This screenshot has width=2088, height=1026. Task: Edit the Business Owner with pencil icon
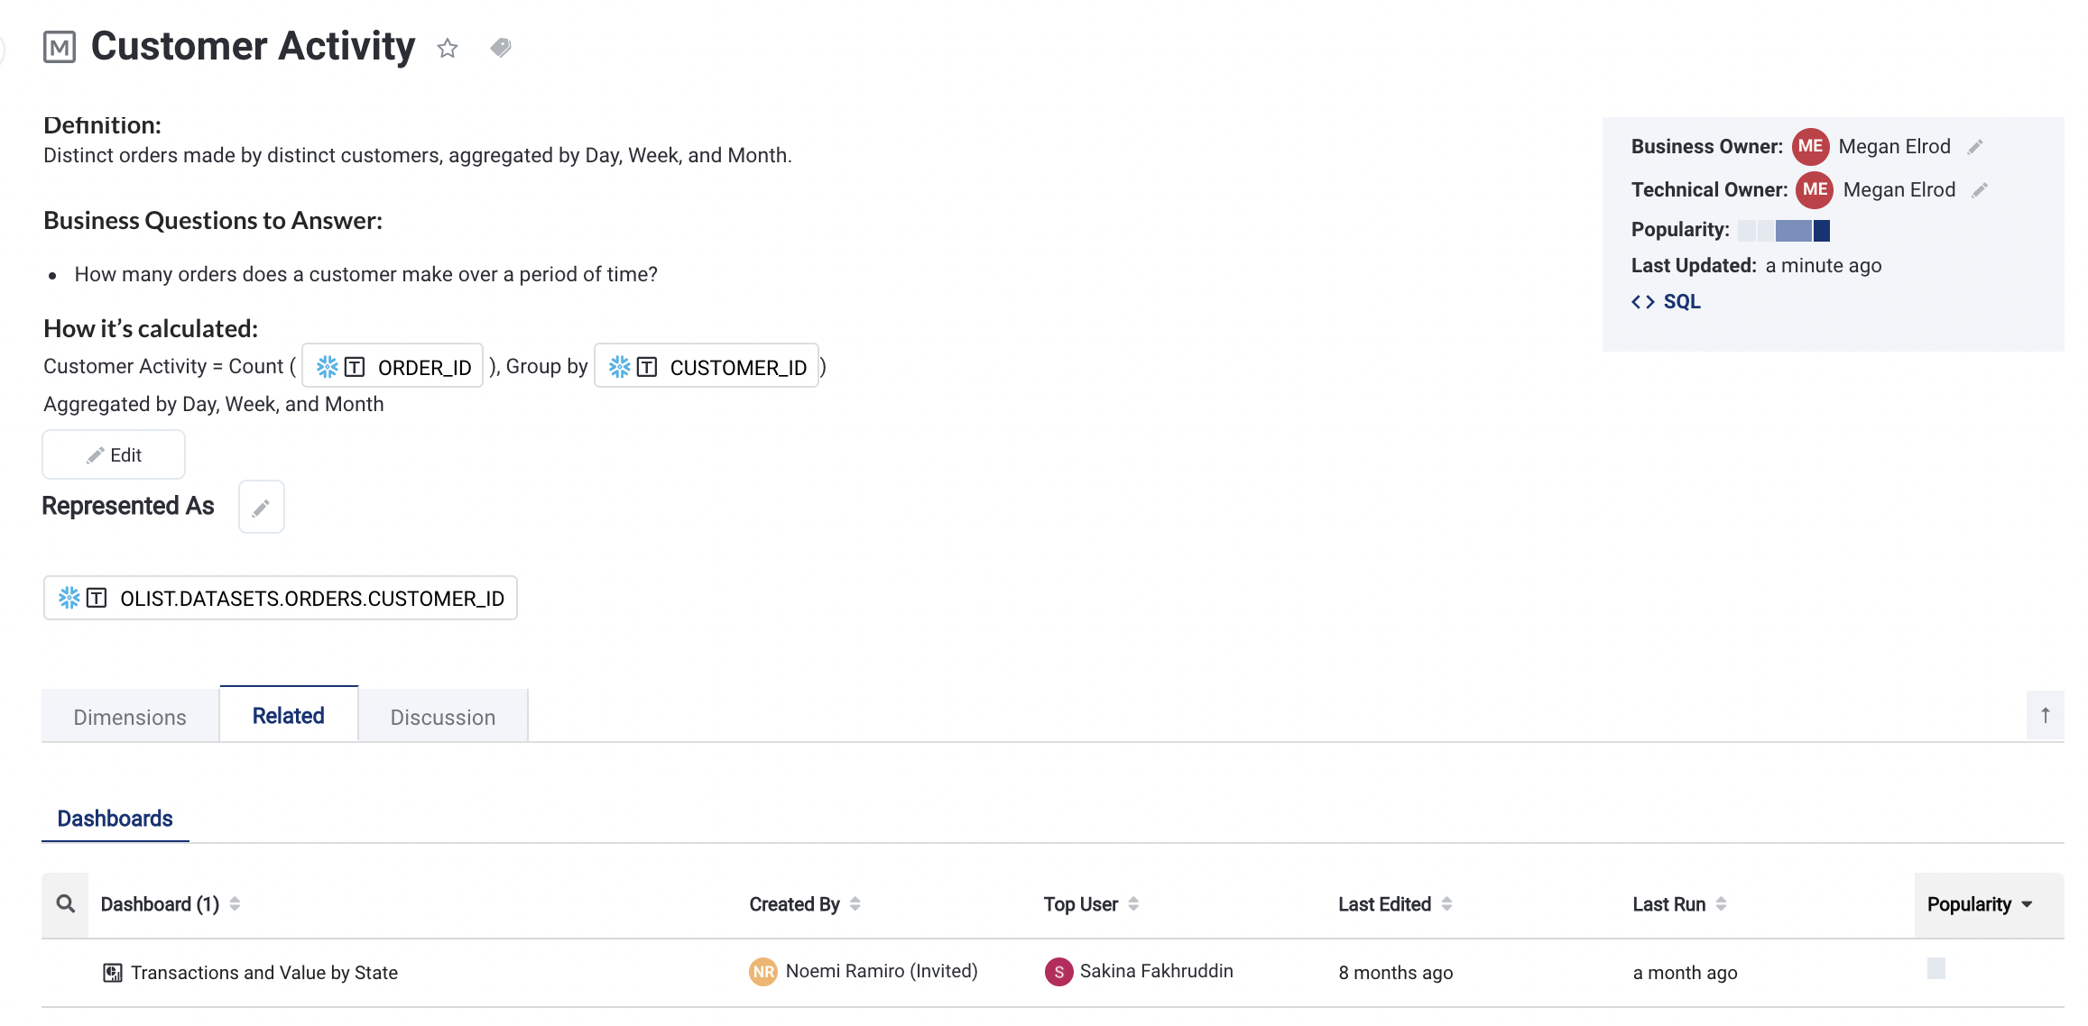tap(1975, 147)
